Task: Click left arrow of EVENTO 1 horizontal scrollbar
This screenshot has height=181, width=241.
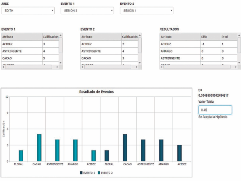Action: (3, 67)
